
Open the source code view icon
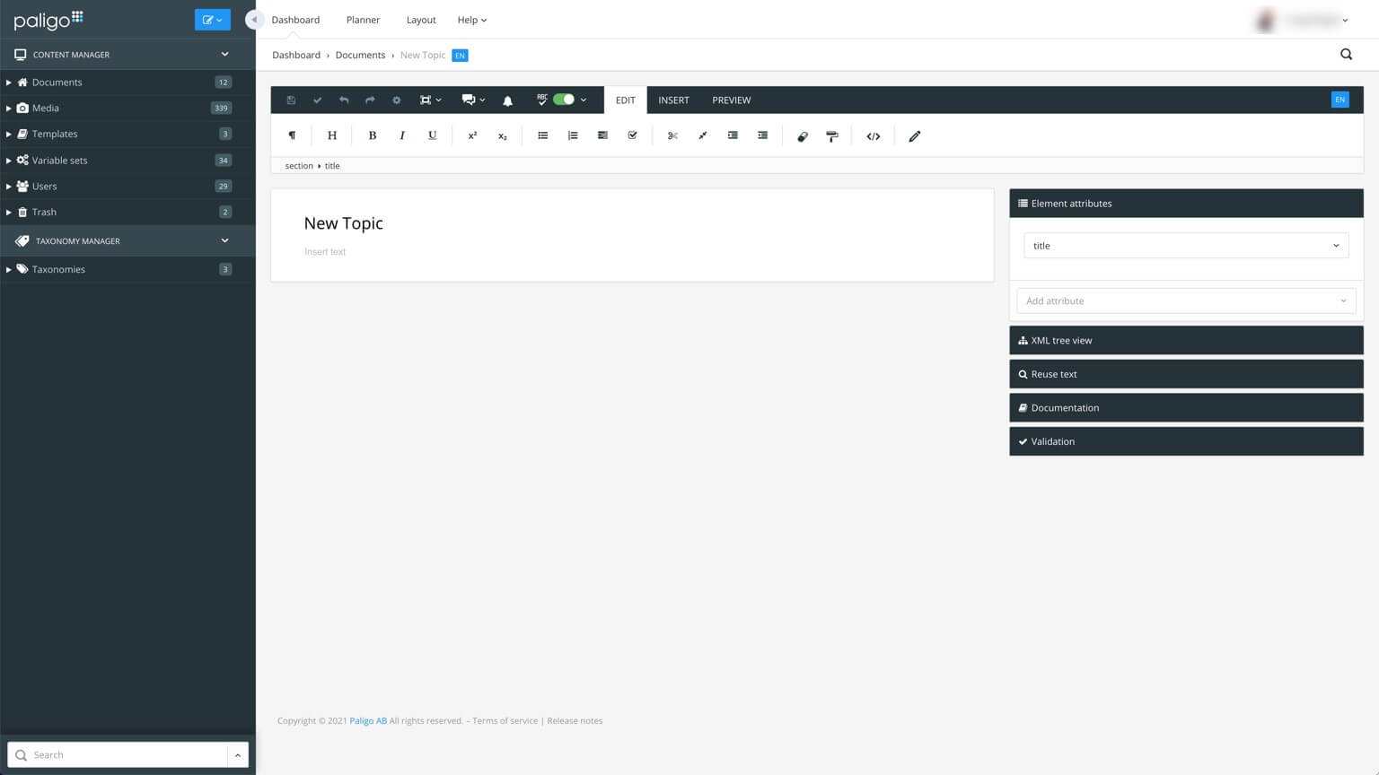pyautogui.click(x=873, y=136)
